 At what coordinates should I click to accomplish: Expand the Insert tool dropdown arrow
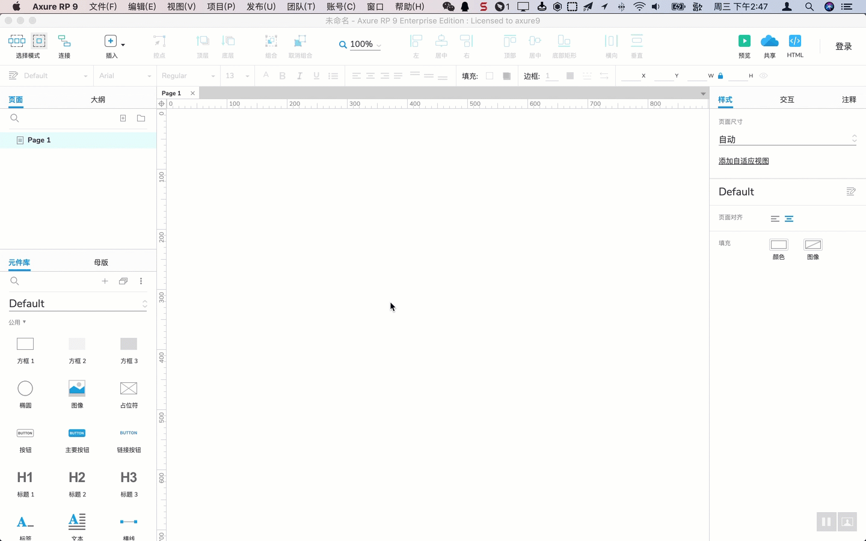[123, 44]
